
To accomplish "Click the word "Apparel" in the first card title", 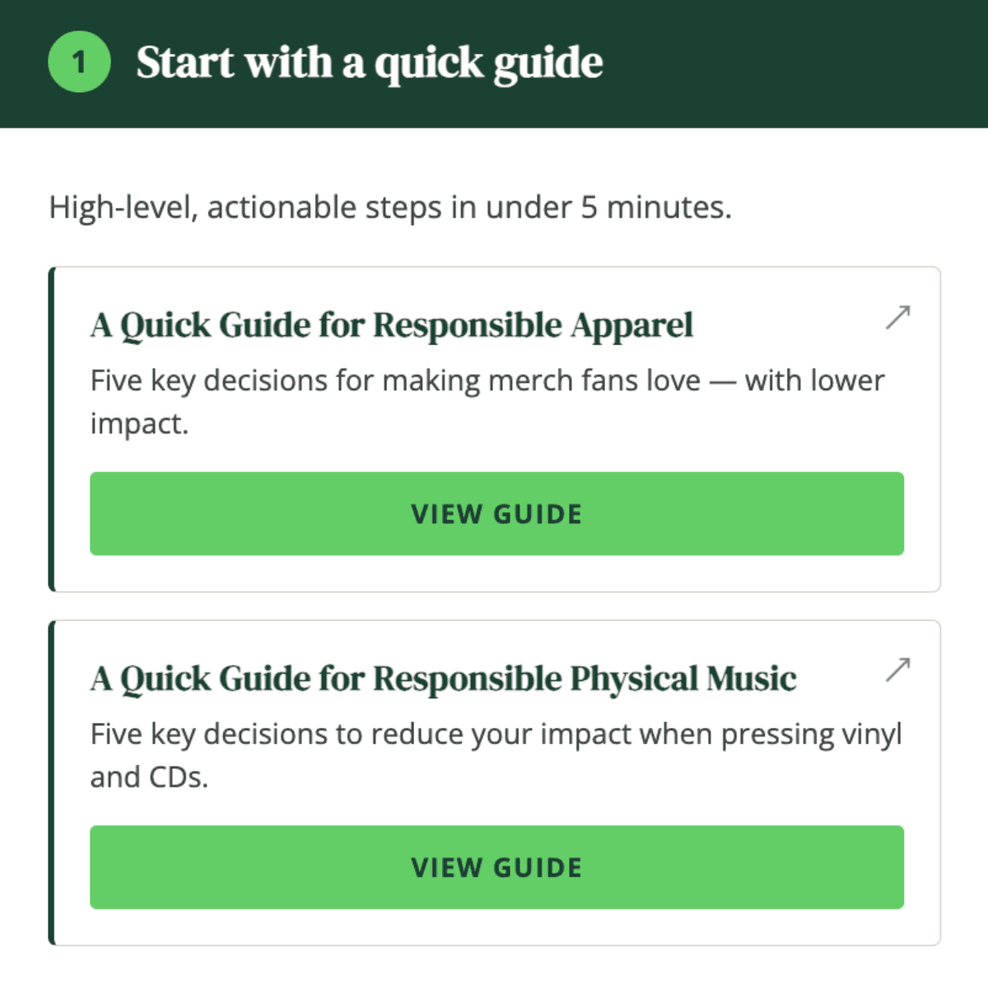I will (631, 325).
